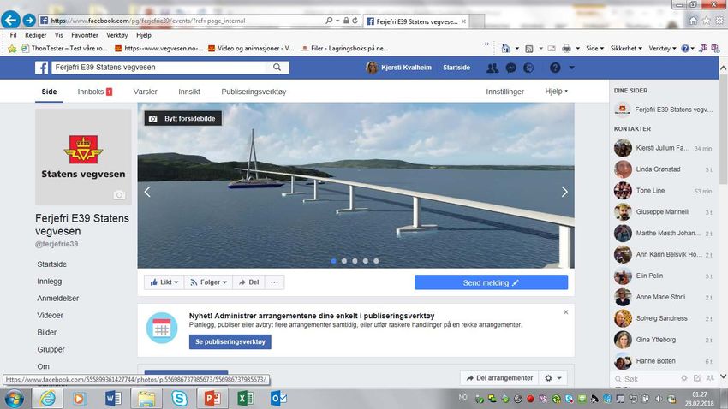This screenshot has width=728, height=409.
Task: Click the Del share button
Action: [x=248, y=282]
